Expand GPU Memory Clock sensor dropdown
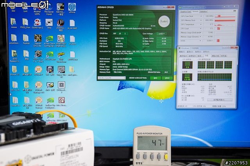The image size is (250, 166). pyautogui.click(x=201, y=20)
